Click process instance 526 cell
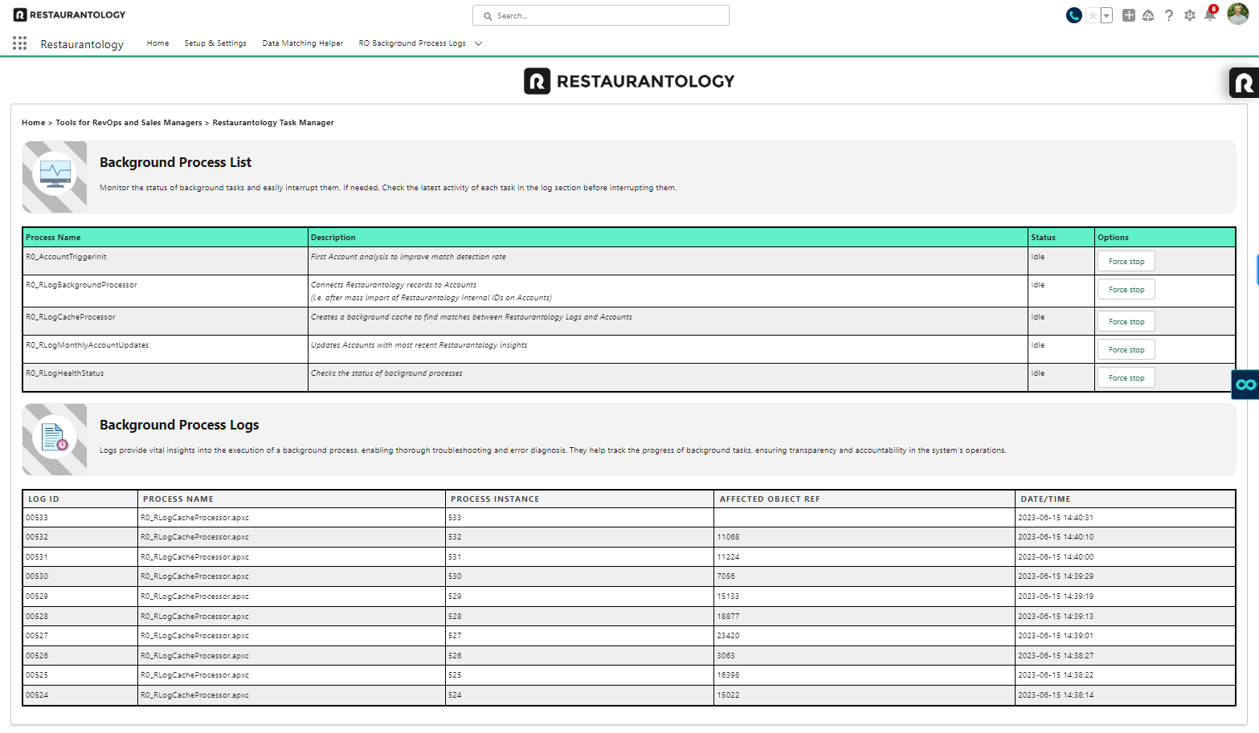Viewport: 1259px width, 733px height. [579, 656]
